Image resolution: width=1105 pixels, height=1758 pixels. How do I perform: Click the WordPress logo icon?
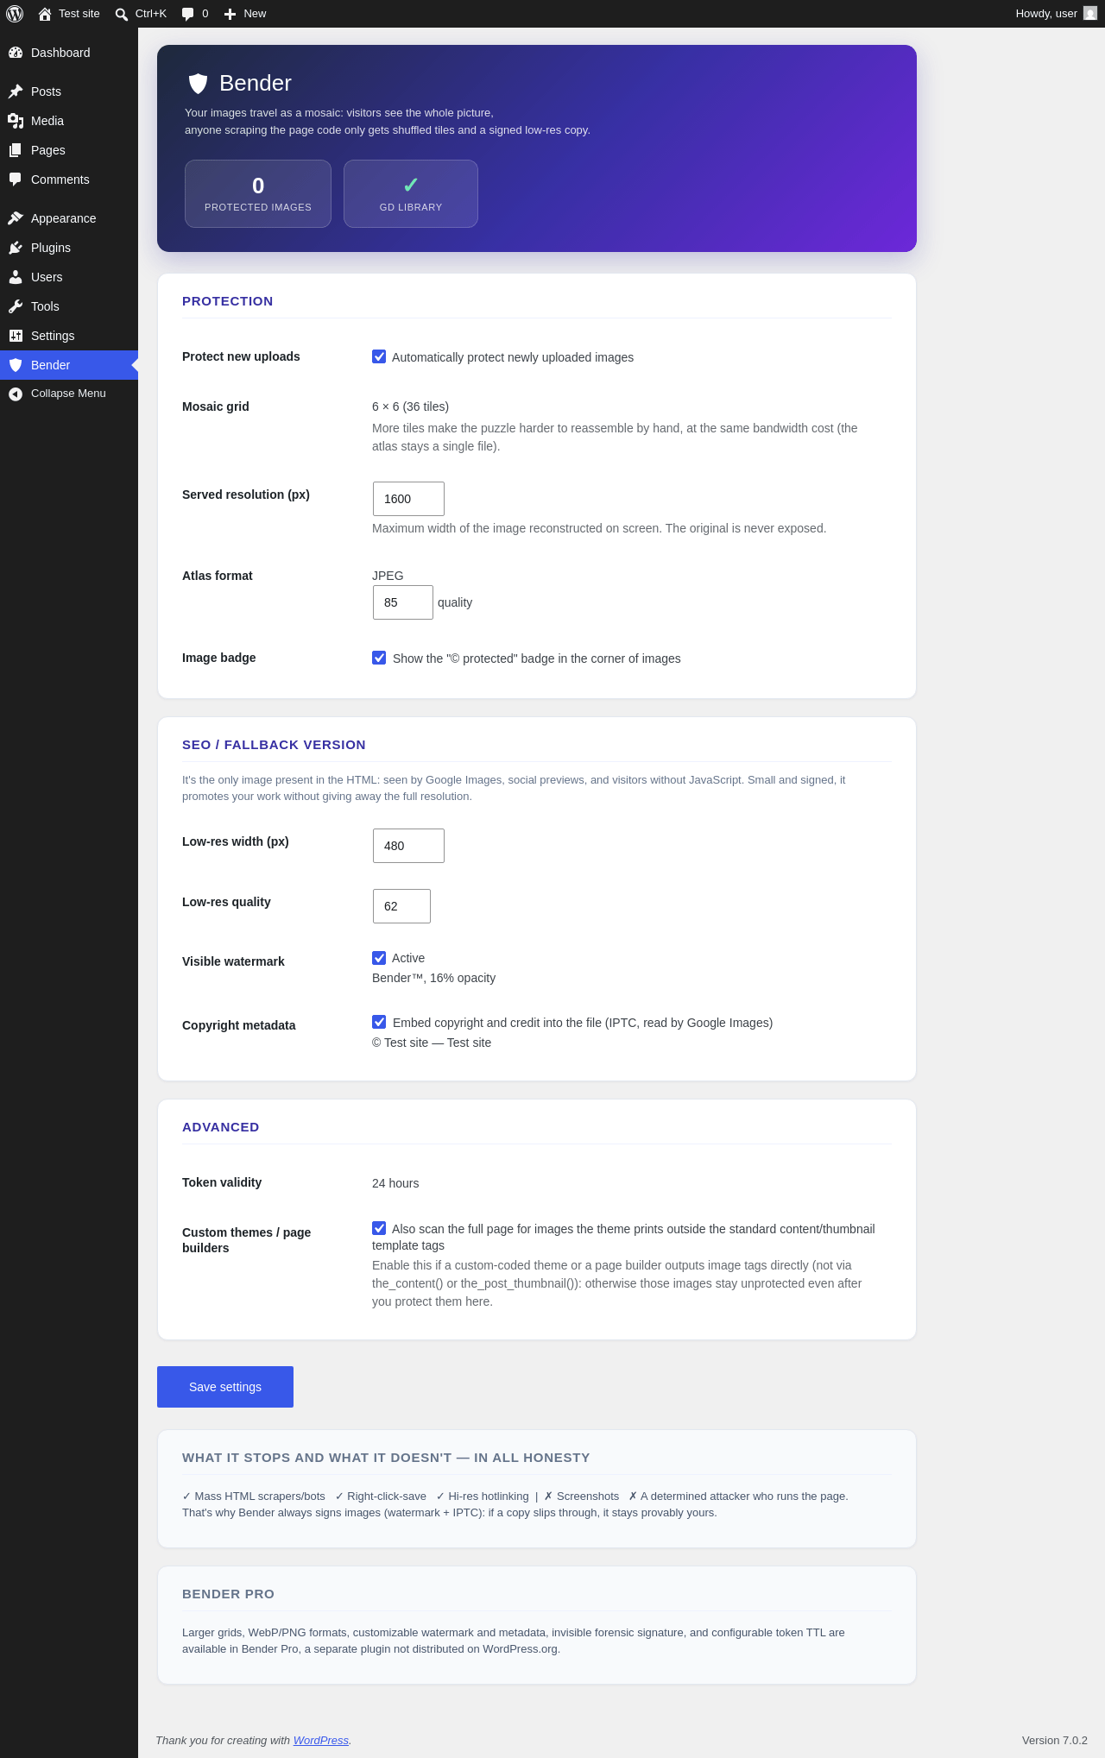[15, 14]
